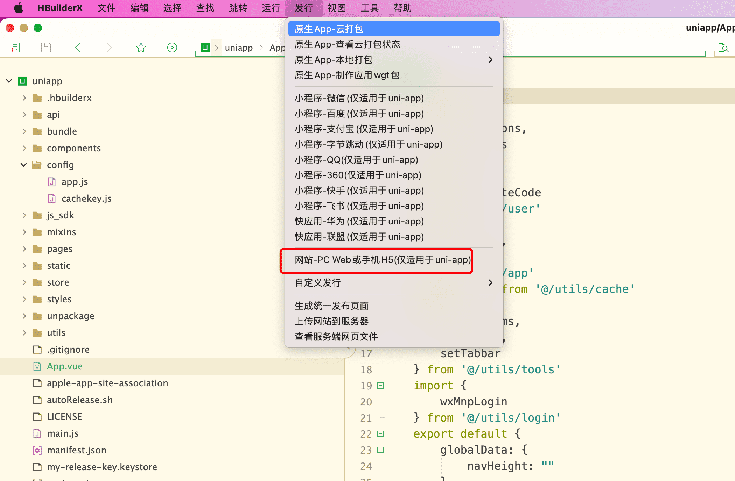Open the HBuilderX application menu
Image resolution: width=735 pixels, height=481 pixels.
60,8
